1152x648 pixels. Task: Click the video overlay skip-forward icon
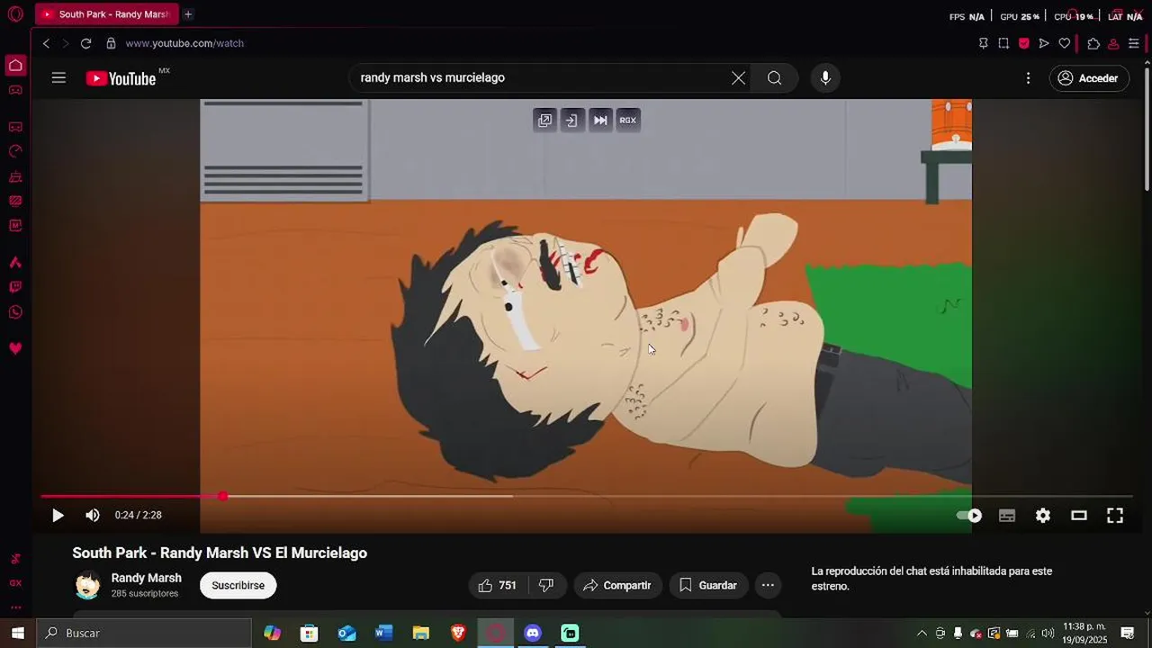coord(600,120)
